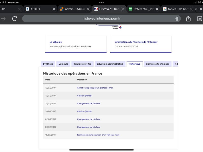The height and width of the screenshot is (152, 203).
Task: Click Changement de titulaire dated 09/02/2015
Action: click(x=89, y=127)
